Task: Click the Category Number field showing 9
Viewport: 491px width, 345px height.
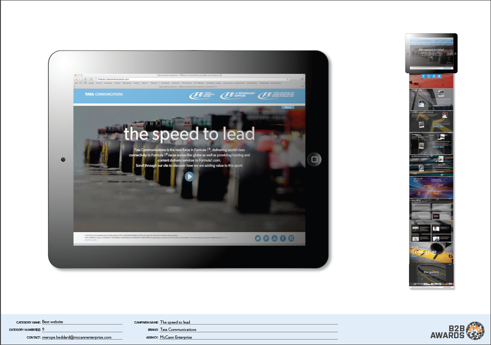Action: (x=82, y=330)
